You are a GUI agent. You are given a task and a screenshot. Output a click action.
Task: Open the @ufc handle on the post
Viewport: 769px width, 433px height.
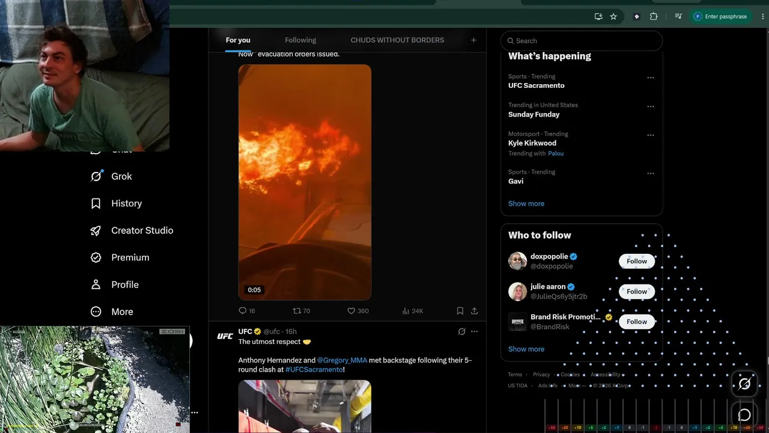coord(272,331)
